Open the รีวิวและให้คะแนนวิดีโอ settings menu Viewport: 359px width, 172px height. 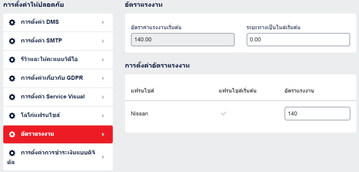click(x=49, y=60)
